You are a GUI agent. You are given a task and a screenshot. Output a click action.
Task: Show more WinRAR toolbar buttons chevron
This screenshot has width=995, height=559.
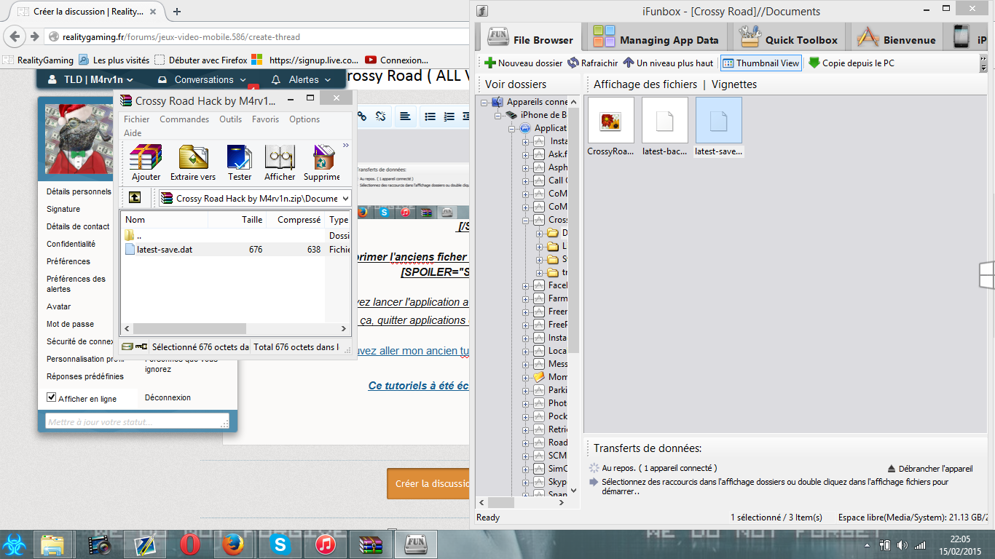tap(345, 146)
